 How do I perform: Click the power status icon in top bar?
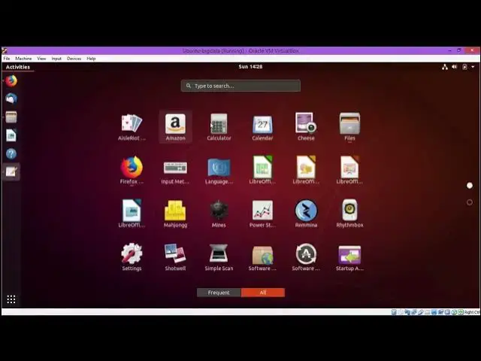click(x=464, y=67)
